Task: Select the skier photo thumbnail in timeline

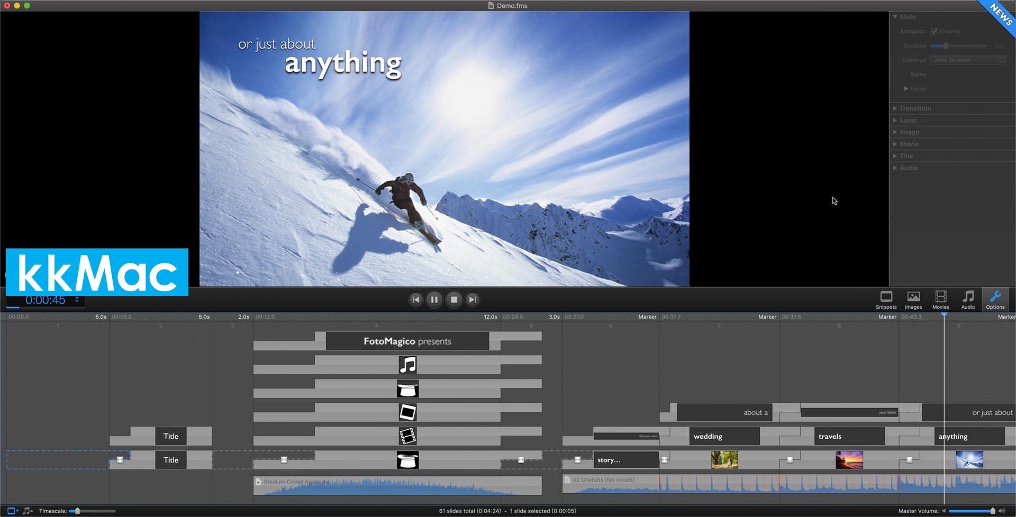Action: pyautogui.click(x=969, y=460)
